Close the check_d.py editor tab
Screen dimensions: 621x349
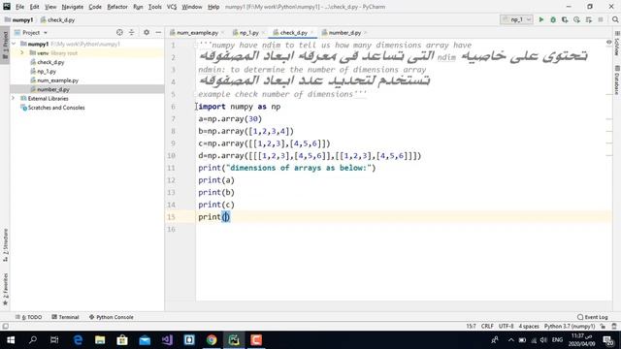click(x=312, y=33)
